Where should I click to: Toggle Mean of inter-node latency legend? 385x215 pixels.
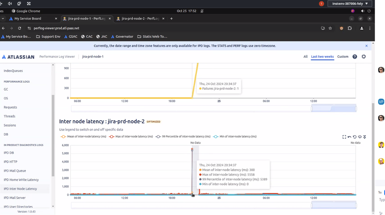pos(83,136)
